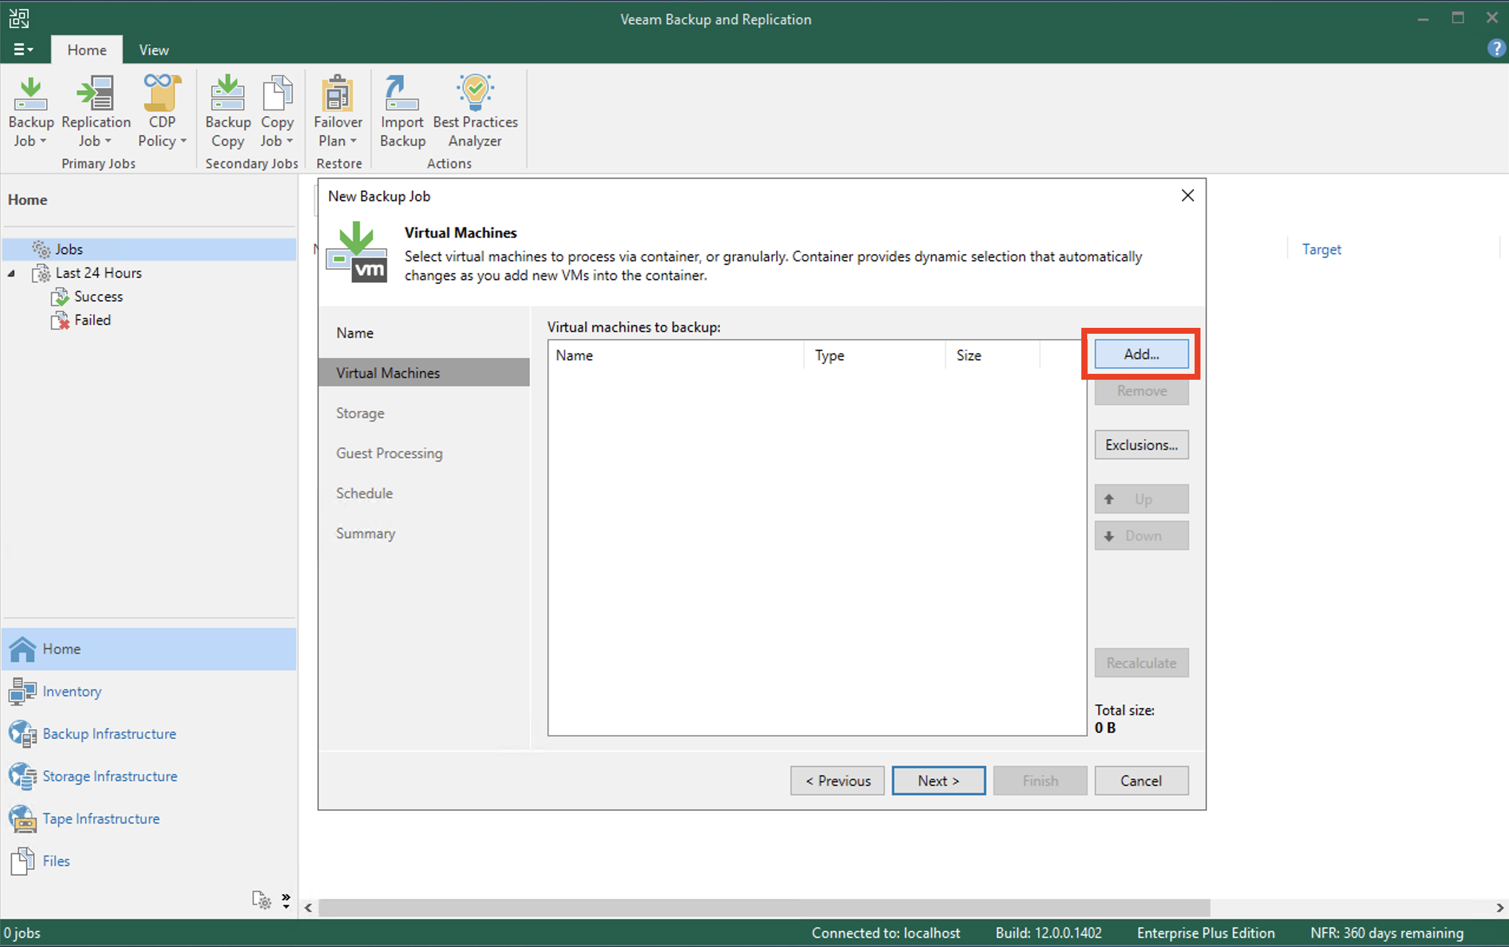This screenshot has height=947, width=1509.
Task: Click the Backup Copy ribbon icon
Action: 227,94
